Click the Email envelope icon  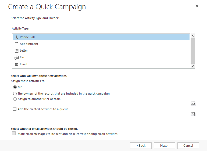17,64
